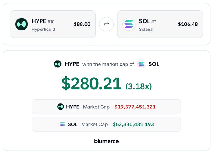Click the HYPE market cap value $19,577,451,321
This screenshot has width=214, height=153.
pos(135,107)
